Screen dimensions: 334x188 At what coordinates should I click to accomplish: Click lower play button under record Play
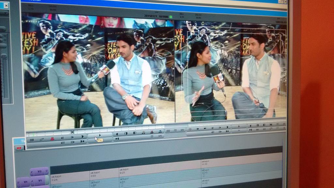pyautogui.click(x=239, y=131)
